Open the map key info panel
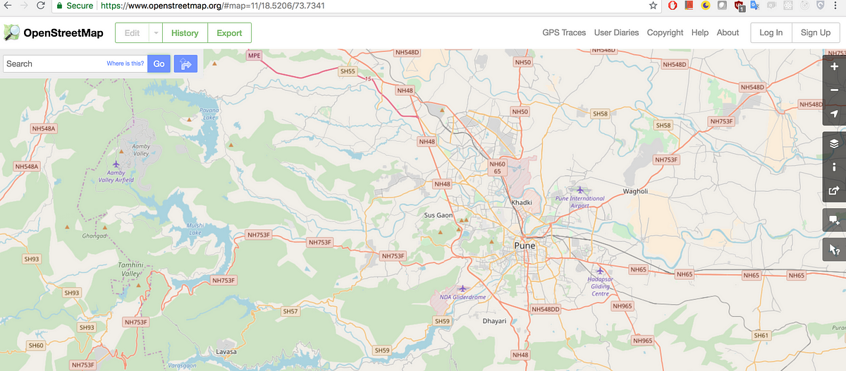Image resolution: width=846 pixels, height=371 pixels. click(x=835, y=166)
